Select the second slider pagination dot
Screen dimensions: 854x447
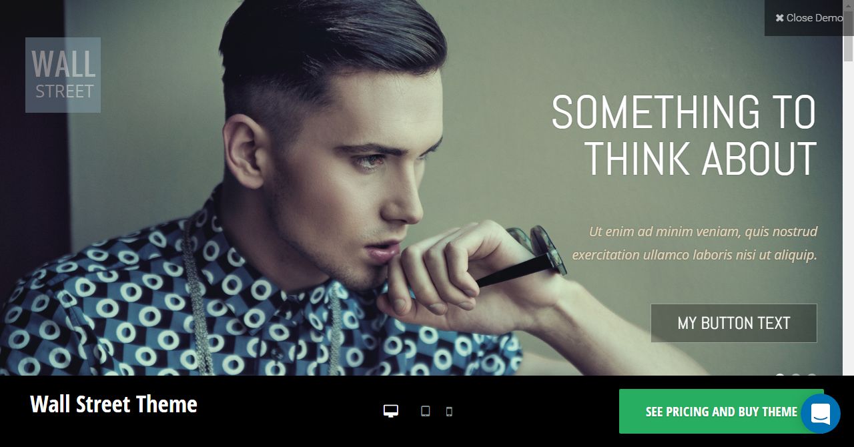[796, 377]
